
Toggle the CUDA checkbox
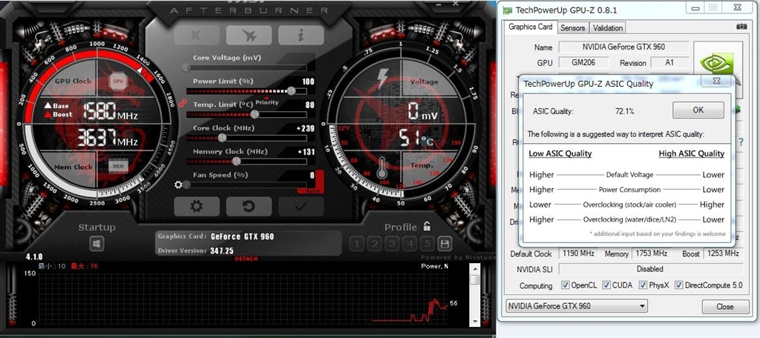click(606, 285)
